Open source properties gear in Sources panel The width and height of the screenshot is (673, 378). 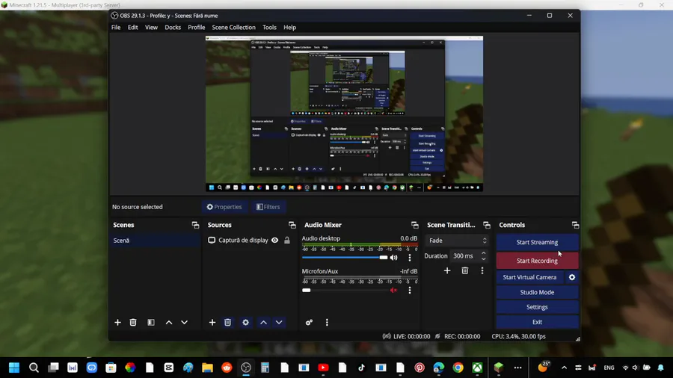pos(245,322)
